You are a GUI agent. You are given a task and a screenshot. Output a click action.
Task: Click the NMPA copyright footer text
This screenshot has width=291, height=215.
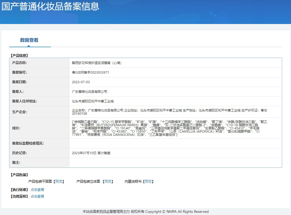145,212
